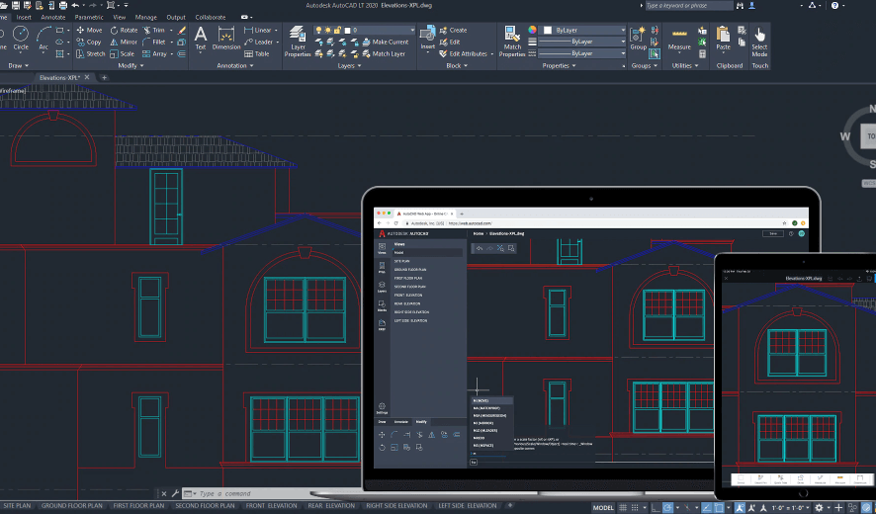This screenshot has height=514, width=876.
Task: Activate the Array tool
Action: [155, 54]
